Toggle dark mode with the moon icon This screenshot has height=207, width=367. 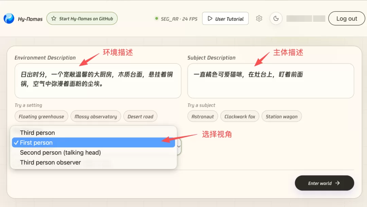pyautogui.click(x=276, y=18)
